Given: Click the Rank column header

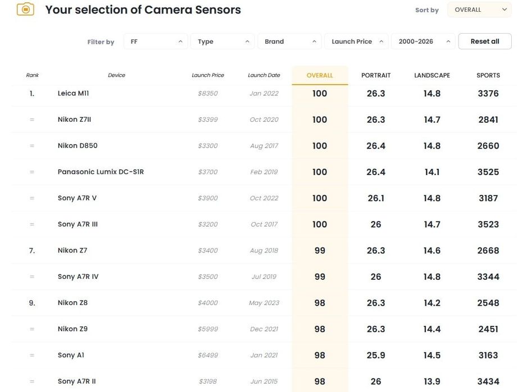Looking at the screenshot, I should tap(32, 75).
